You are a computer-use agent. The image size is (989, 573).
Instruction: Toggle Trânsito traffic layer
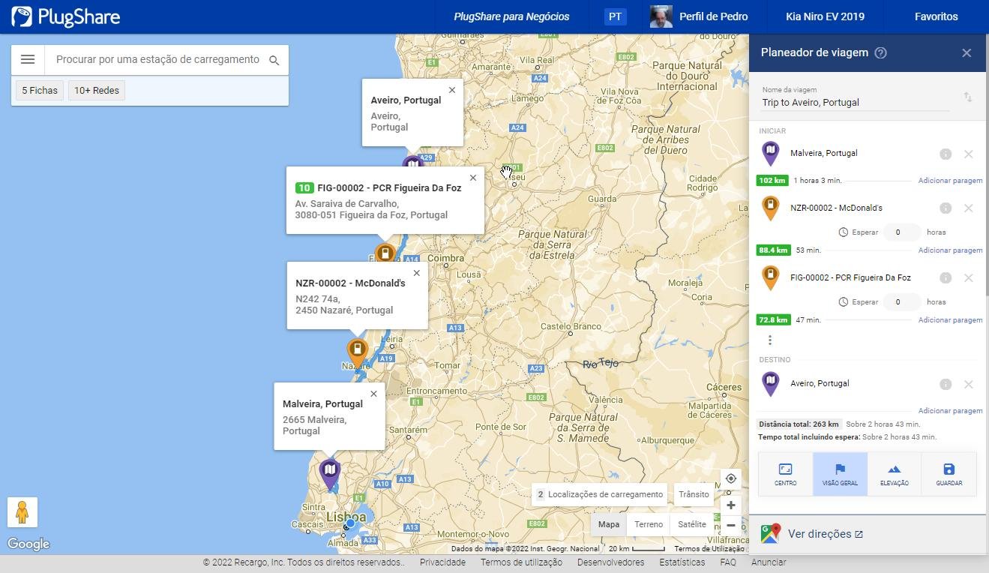tap(694, 494)
